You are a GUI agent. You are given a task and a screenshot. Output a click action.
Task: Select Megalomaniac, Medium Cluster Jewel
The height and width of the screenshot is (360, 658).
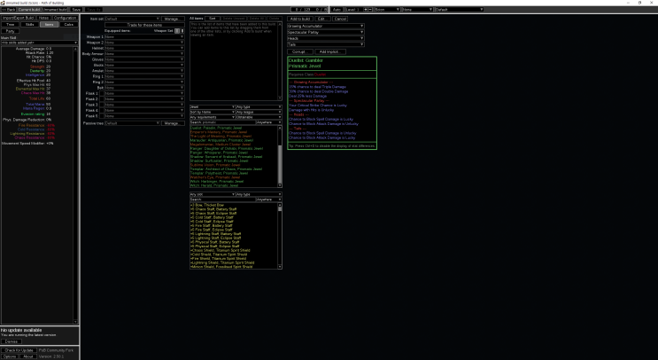(x=221, y=144)
